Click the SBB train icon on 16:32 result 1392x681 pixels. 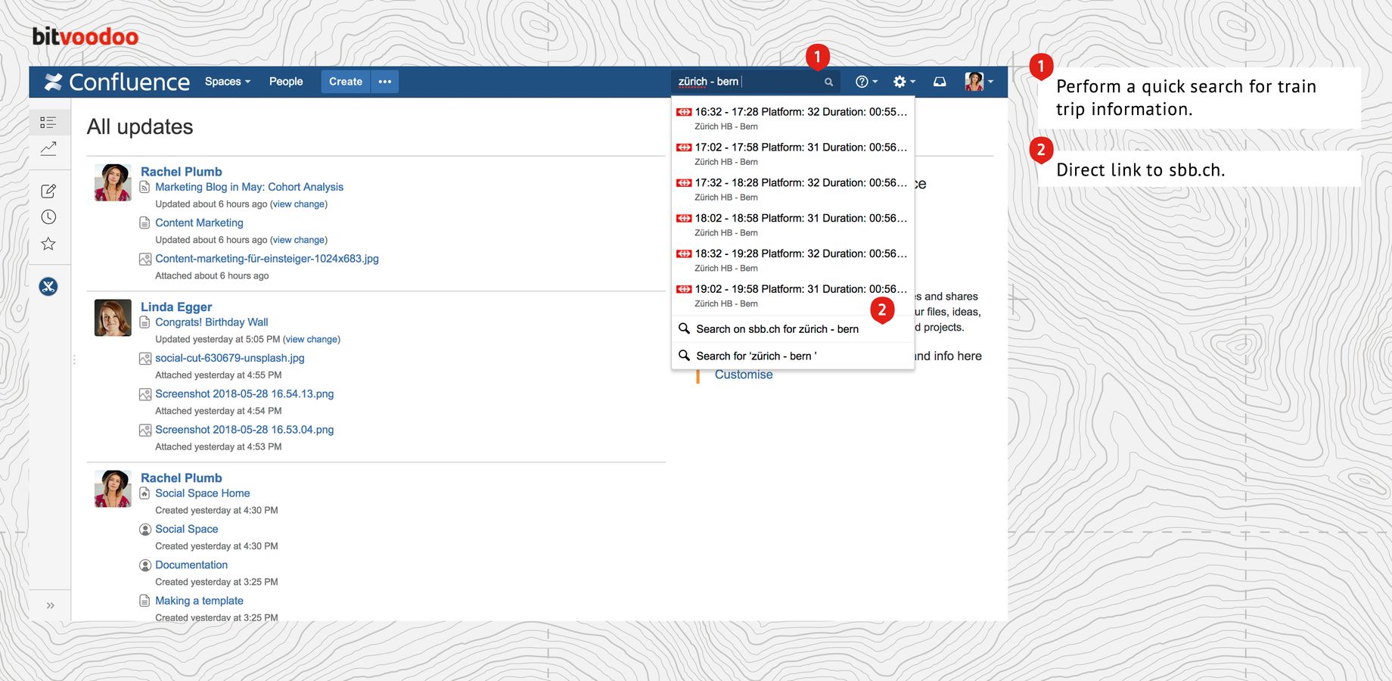click(x=684, y=112)
